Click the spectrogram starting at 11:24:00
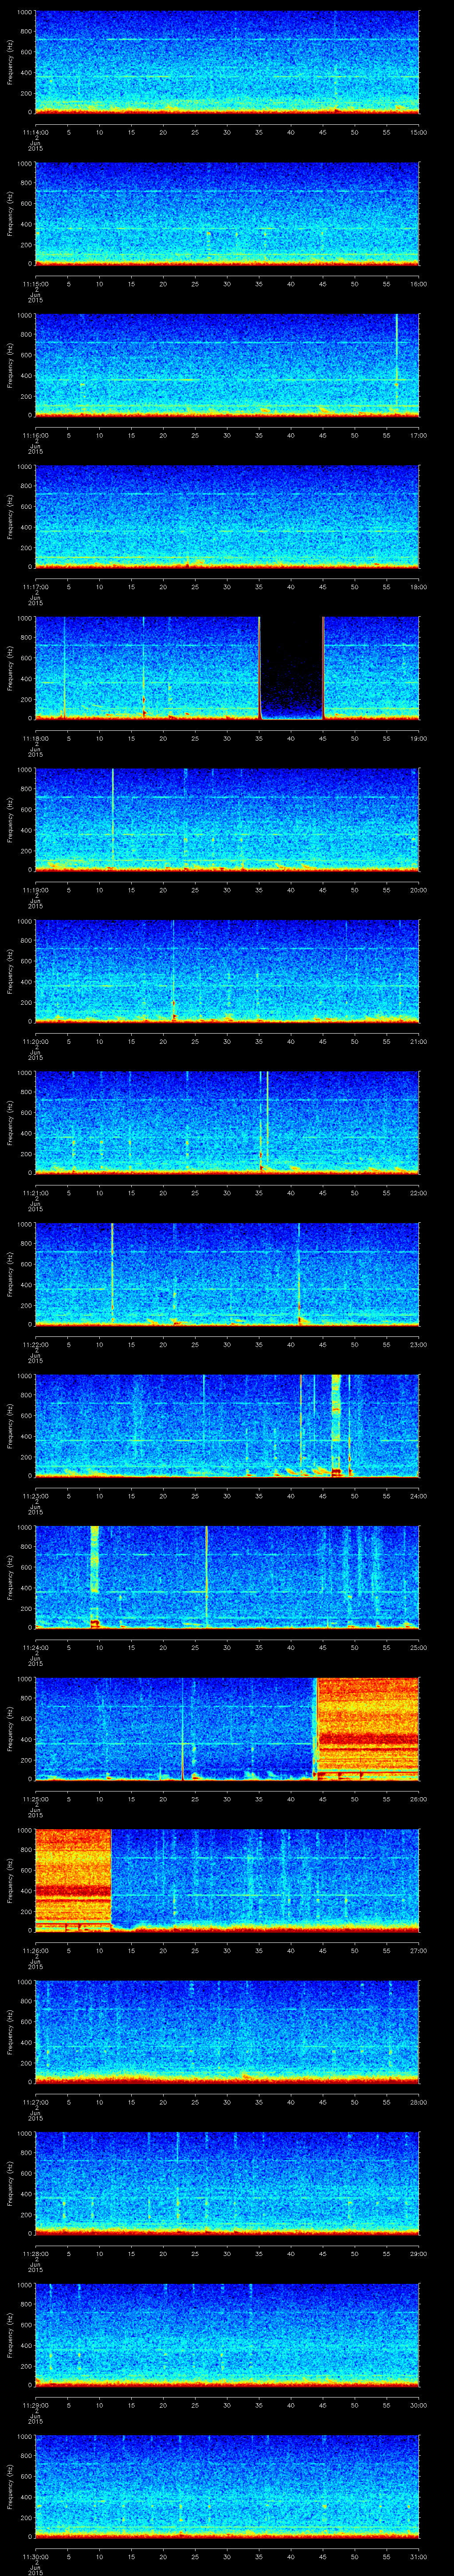 click(x=227, y=1577)
